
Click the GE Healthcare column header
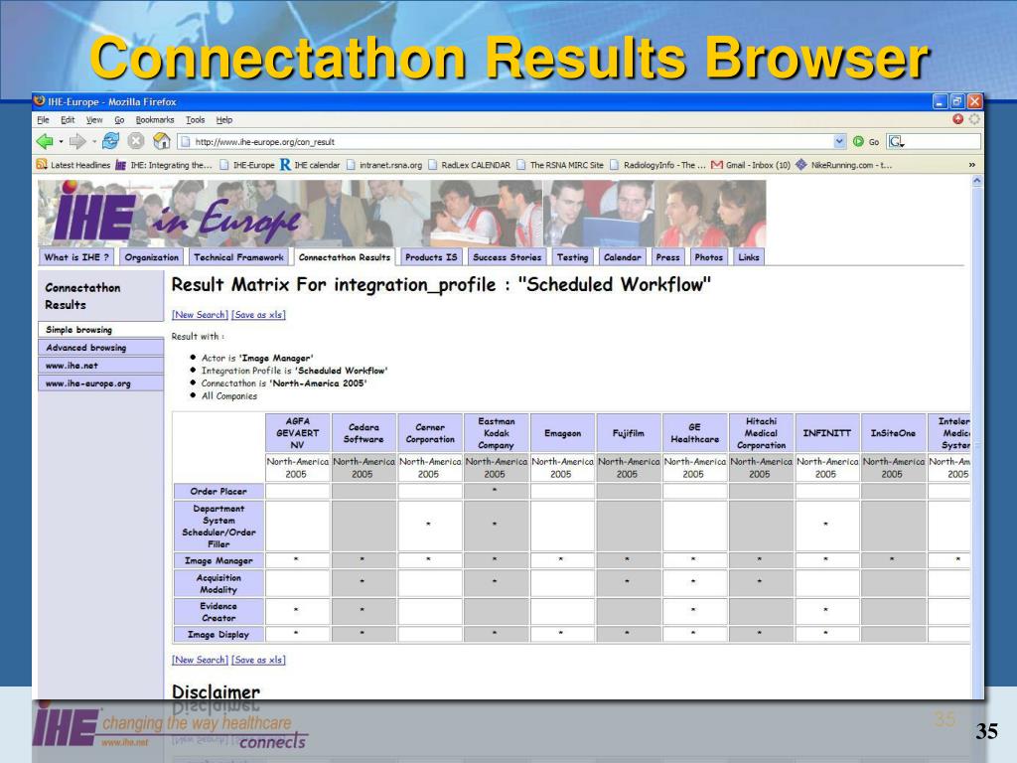pos(694,433)
